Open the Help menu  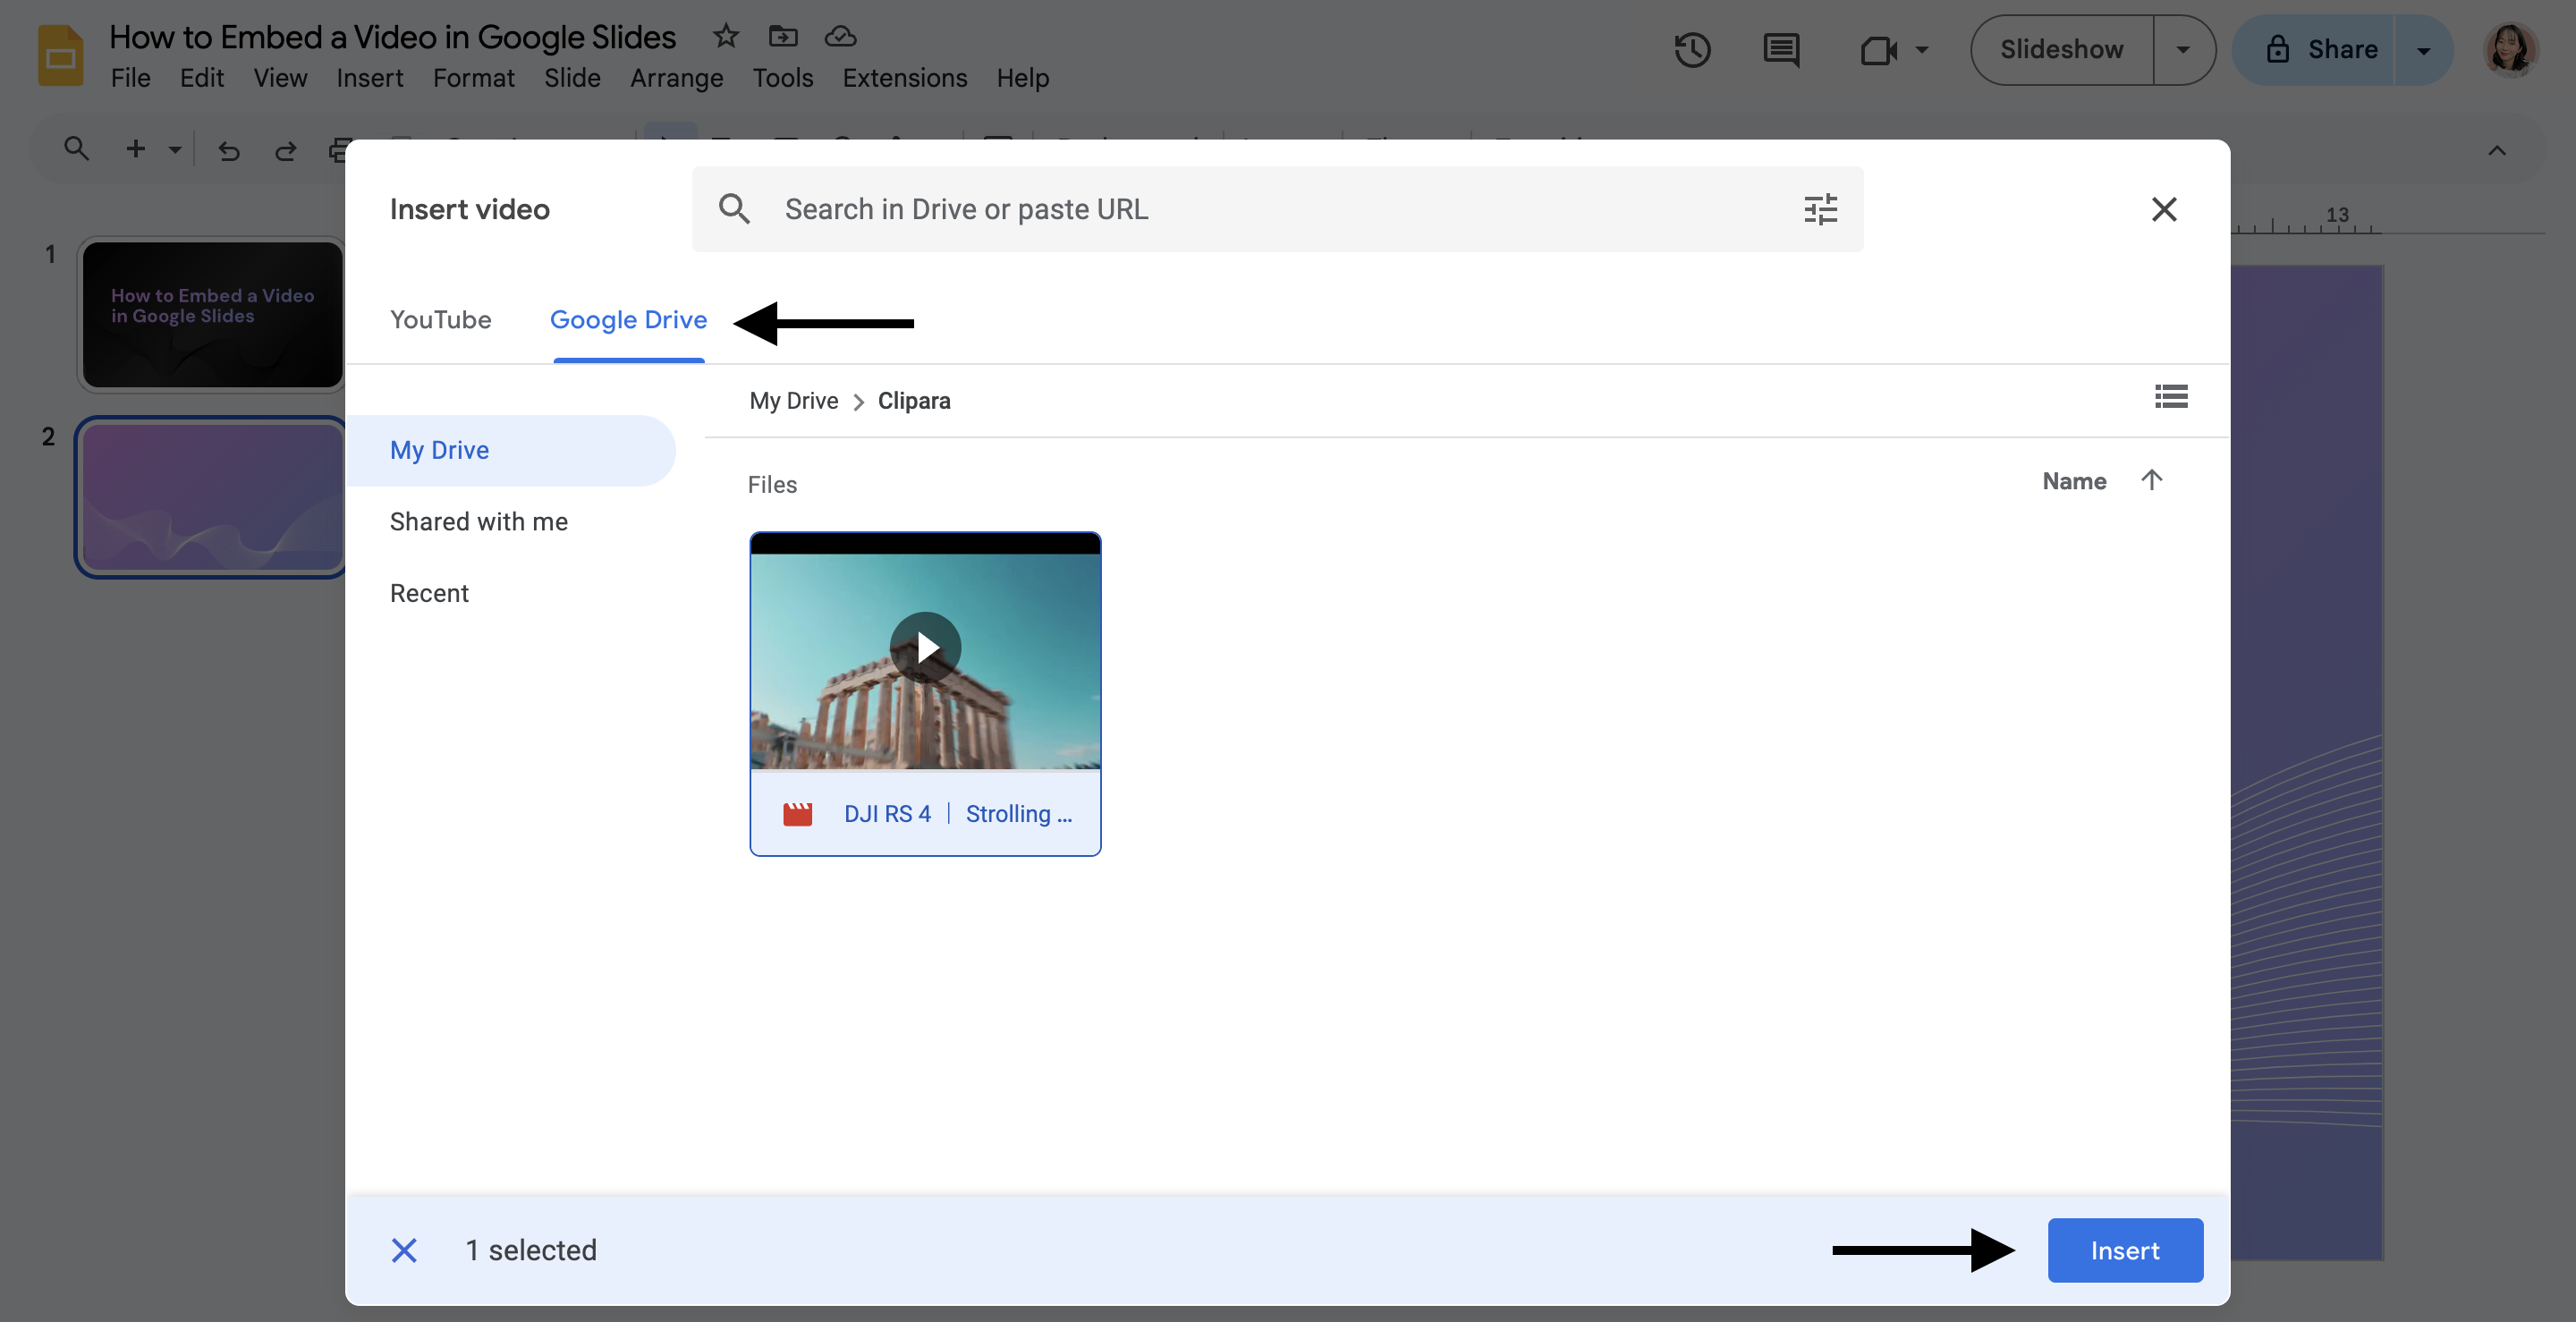[x=1022, y=78]
